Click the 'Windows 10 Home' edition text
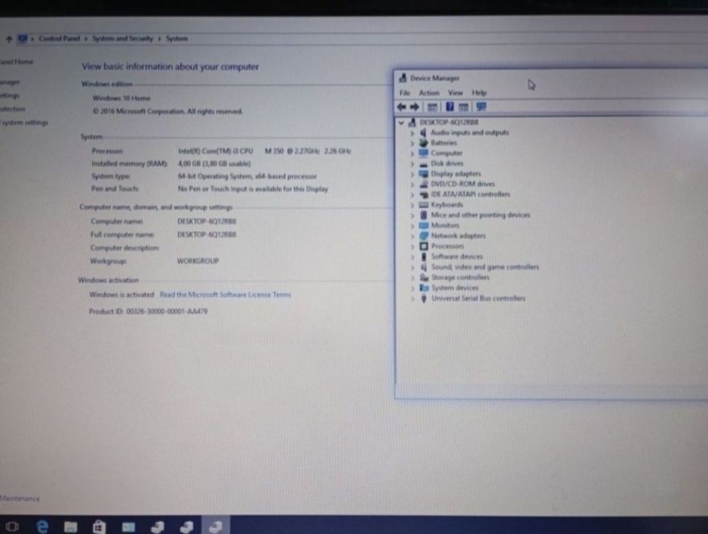Image resolution: width=708 pixels, height=534 pixels. click(121, 98)
